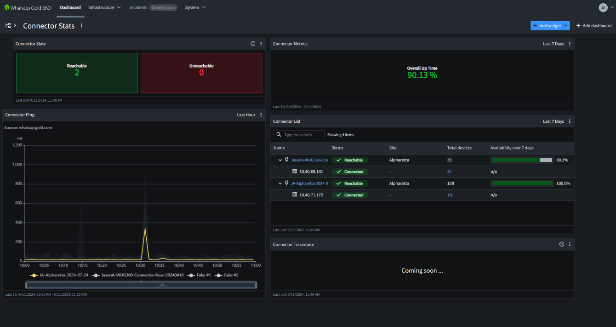Open the dashboard tree navigation icon
Viewport: 616px width, 327px height.
[8, 26]
